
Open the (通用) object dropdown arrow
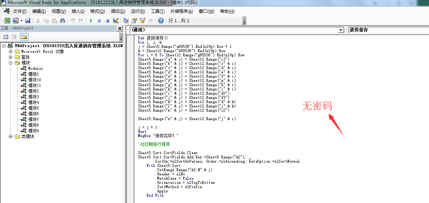[x=341, y=30]
